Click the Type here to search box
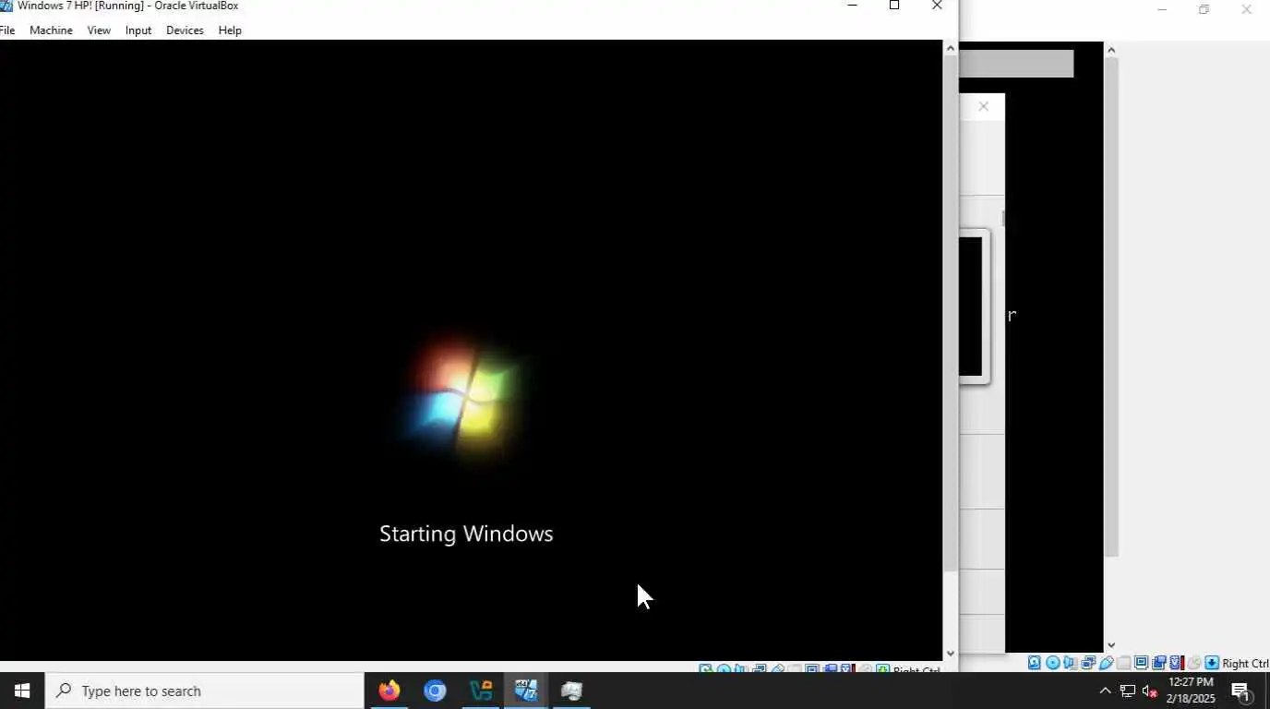The image size is (1270, 709). 205,691
